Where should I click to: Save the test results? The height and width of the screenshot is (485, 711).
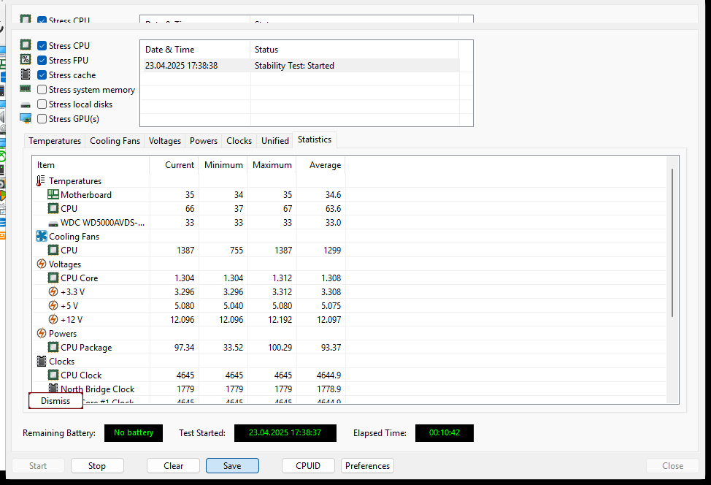click(232, 466)
